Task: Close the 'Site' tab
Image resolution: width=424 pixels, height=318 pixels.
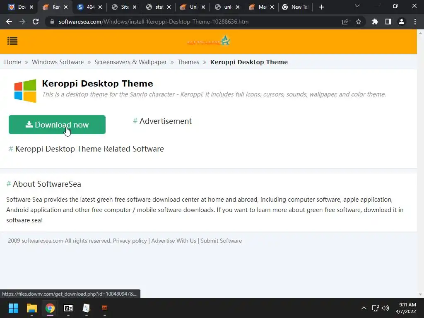Action: pos(135,7)
